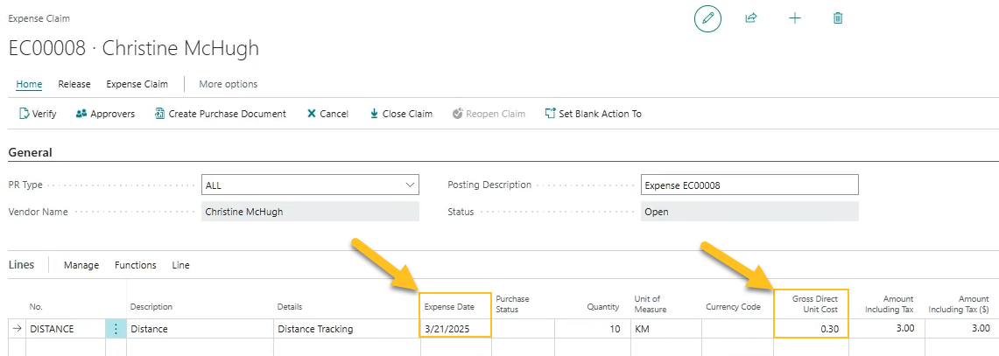Switch to the Release tab
The width and height of the screenshot is (999, 356).
click(74, 84)
